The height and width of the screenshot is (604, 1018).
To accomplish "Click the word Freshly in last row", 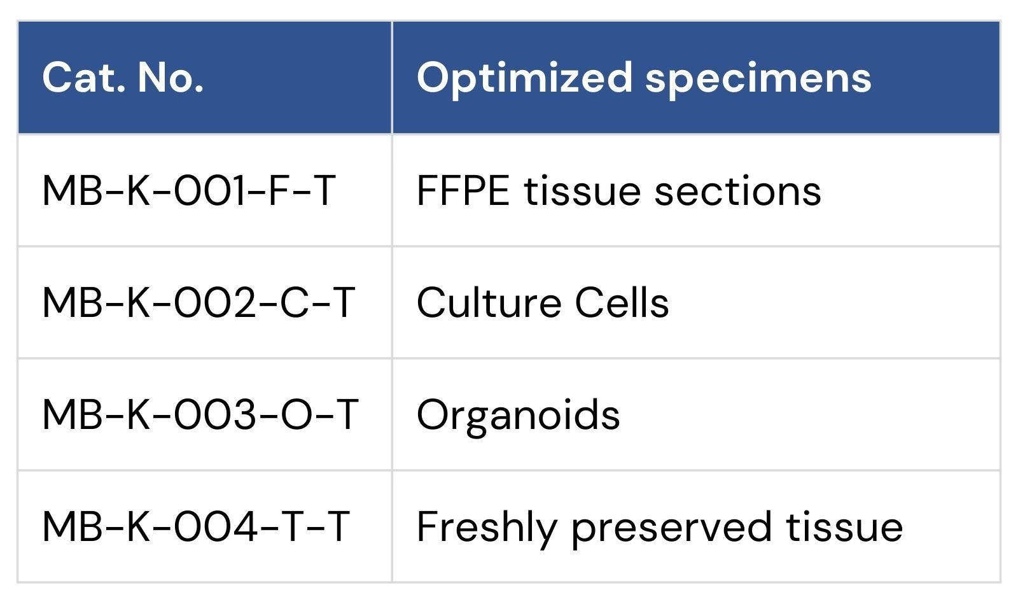I will [x=486, y=528].
